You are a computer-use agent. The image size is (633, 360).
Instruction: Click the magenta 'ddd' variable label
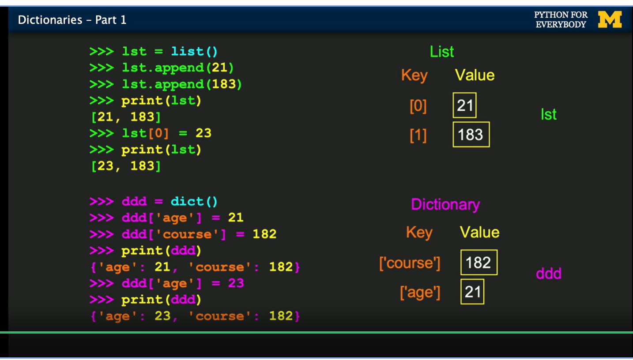click(x=549, y=274)
